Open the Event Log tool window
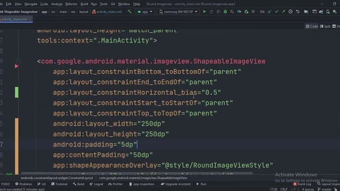 click(302, 184)
